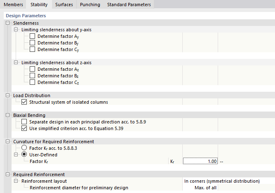Select Factor Kr acc. to 5.8.8.3 radio
This screenshot has height=193, width=275.
[24, 148]
